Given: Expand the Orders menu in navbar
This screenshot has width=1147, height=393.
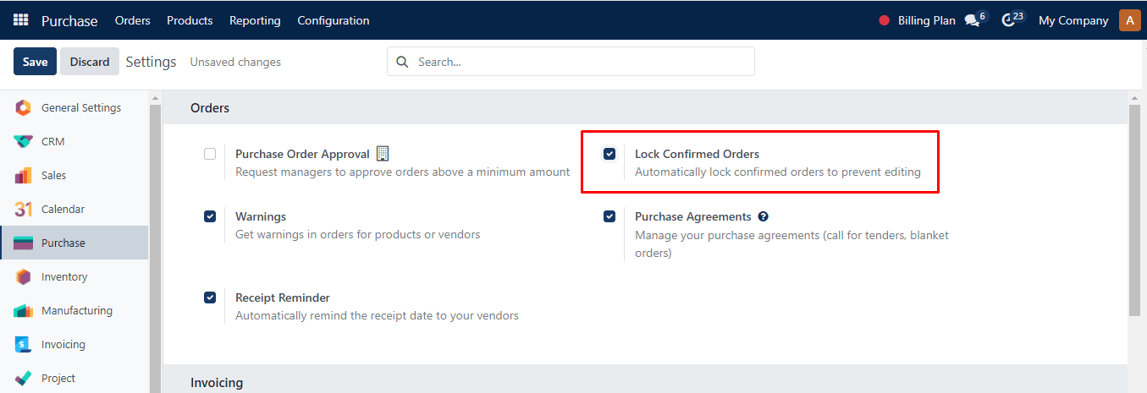Looking at the screenshot, I should (132, 20).
